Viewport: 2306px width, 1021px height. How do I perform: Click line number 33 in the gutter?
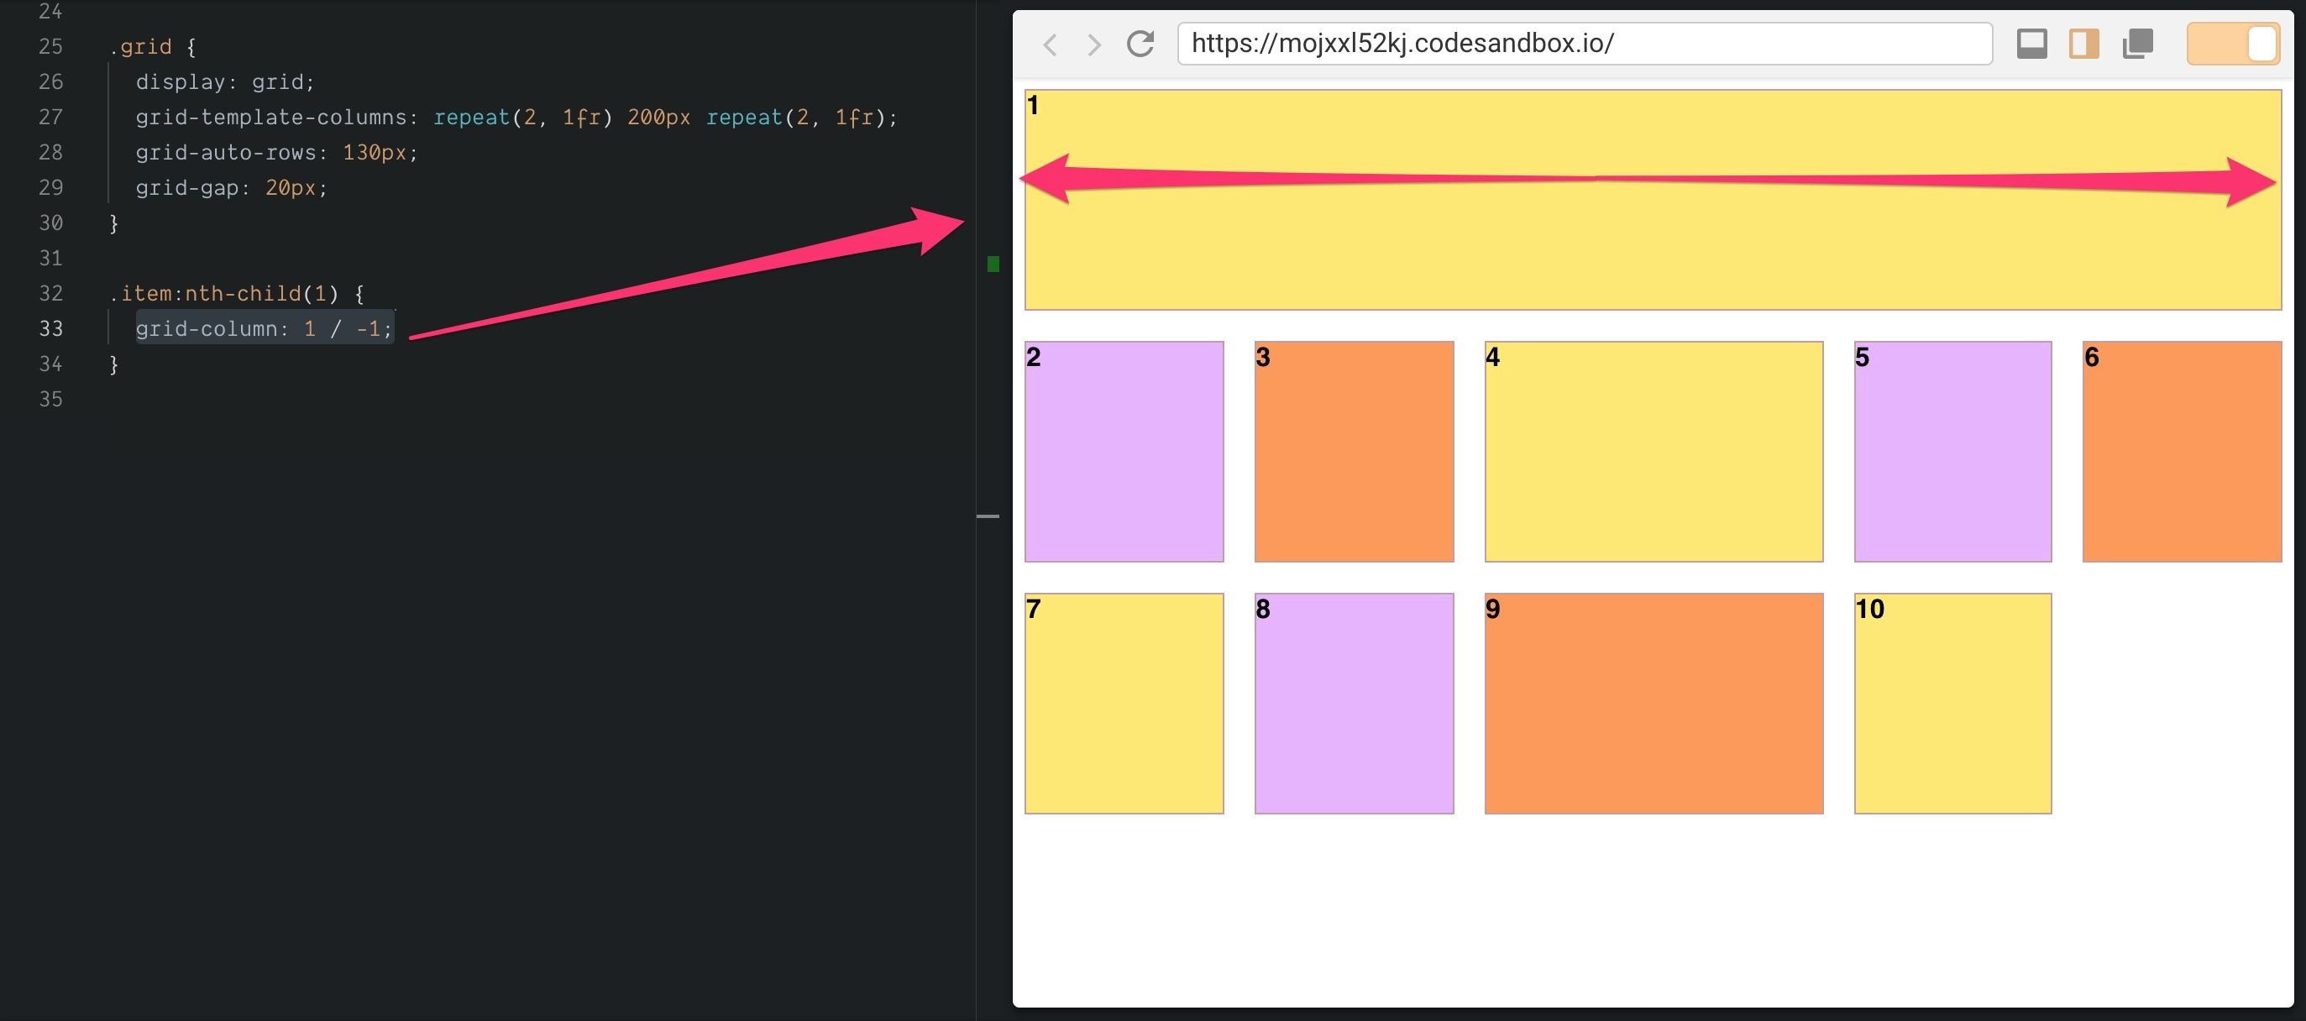51,328
